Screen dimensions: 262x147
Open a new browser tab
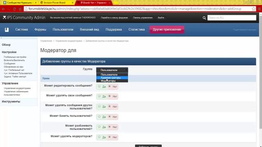pos(115,3)
